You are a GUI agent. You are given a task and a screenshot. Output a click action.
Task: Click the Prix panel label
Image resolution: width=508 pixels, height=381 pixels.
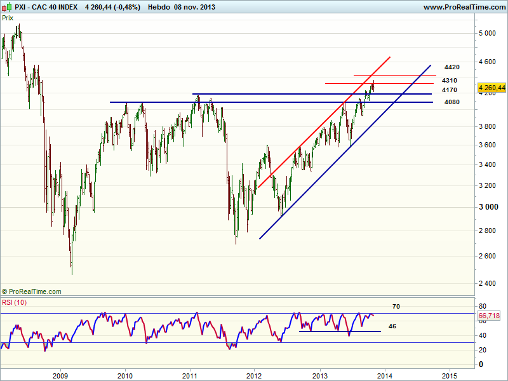coord(8,19)
